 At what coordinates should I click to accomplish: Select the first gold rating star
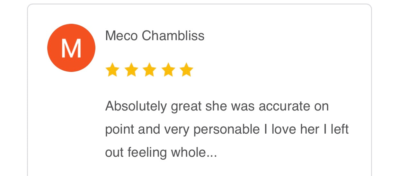(112, 70)
